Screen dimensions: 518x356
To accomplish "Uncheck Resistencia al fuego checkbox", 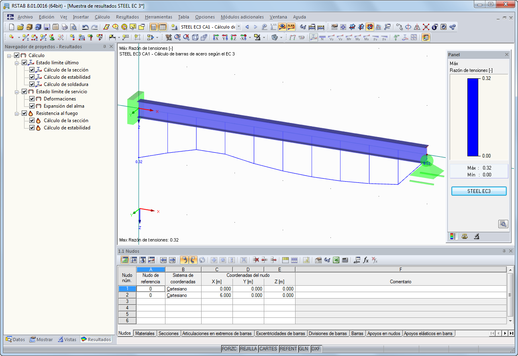I will pyautogui.click(x=24, y=113).
